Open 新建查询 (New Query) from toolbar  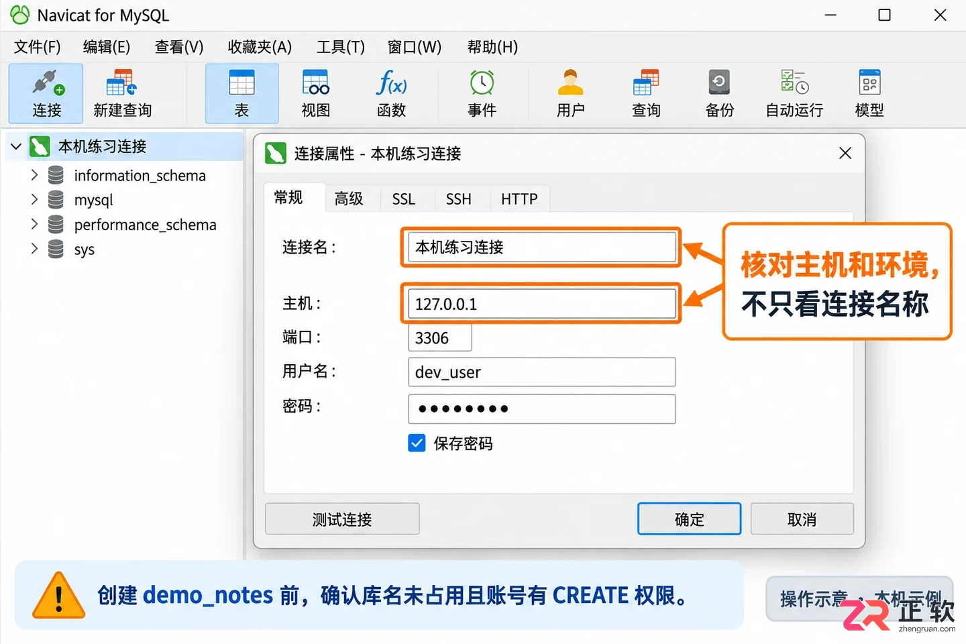122,93
